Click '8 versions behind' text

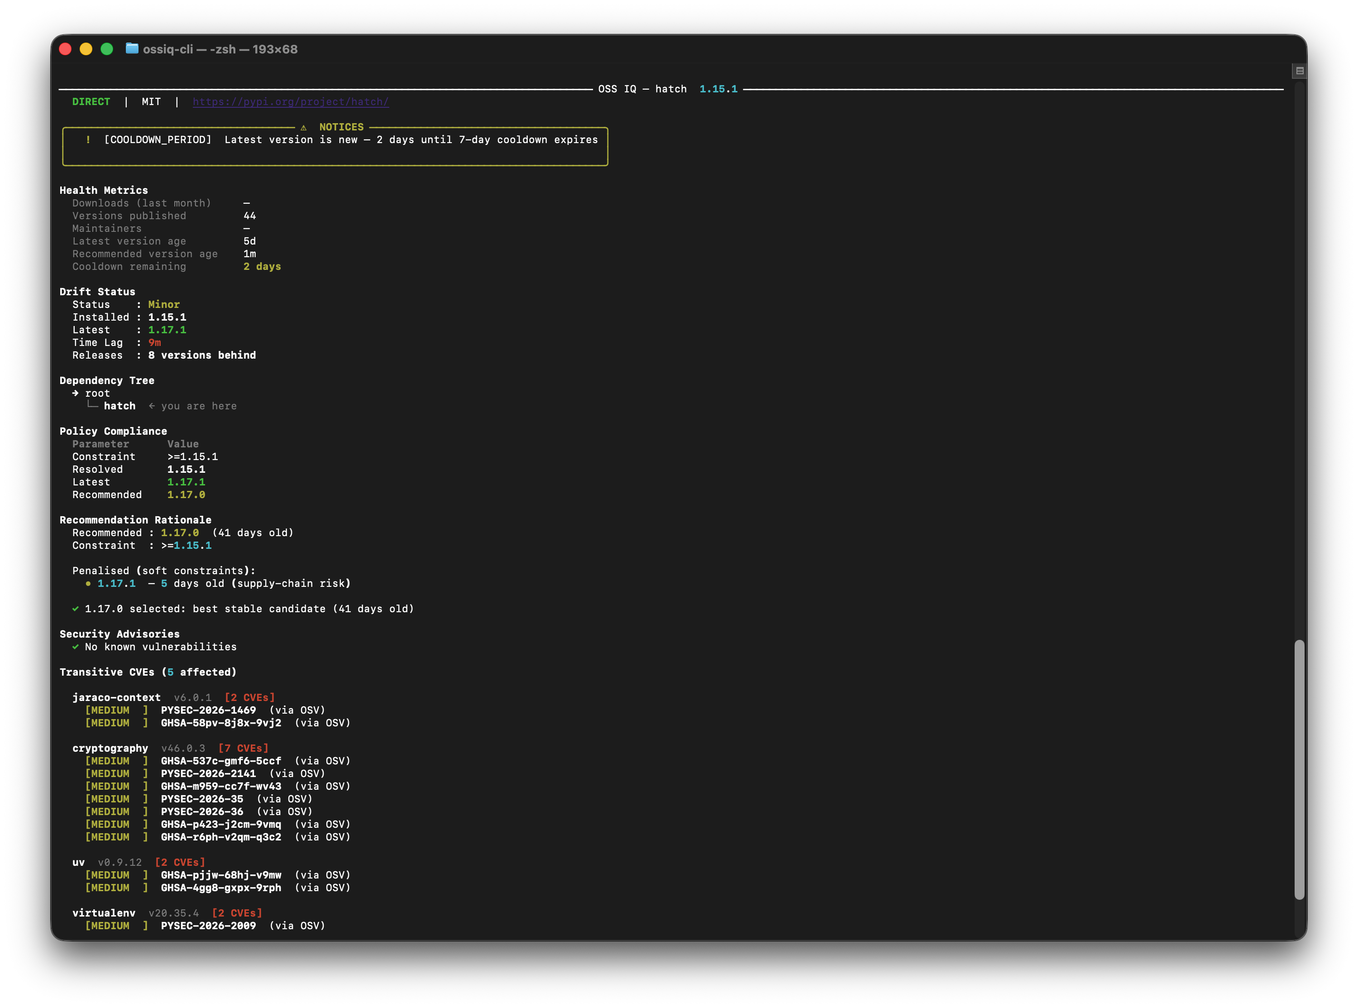pyautogui.click(x=202, y=356)
